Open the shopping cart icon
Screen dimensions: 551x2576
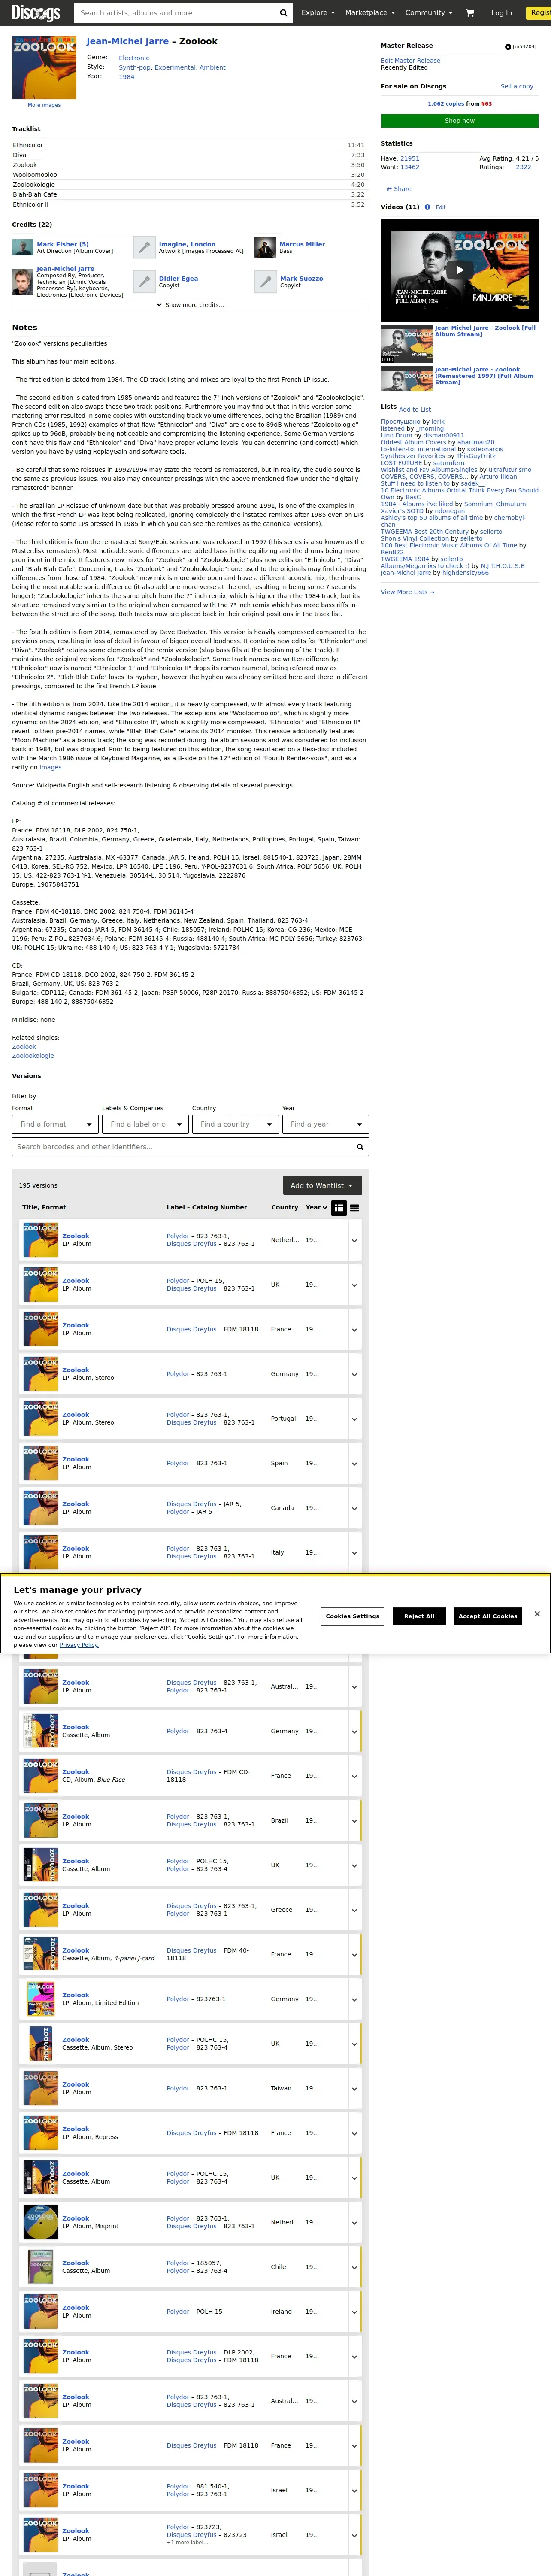[470, 13]
